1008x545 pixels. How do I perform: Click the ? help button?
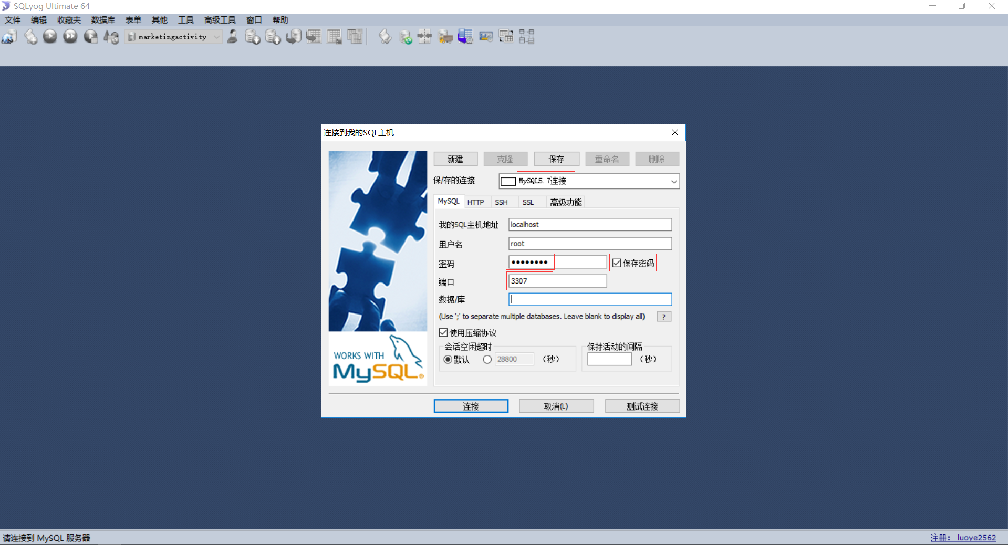(x=664, y=317)
